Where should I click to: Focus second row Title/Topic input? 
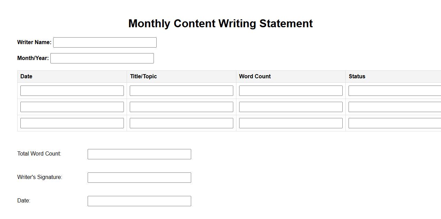point(181,107)
